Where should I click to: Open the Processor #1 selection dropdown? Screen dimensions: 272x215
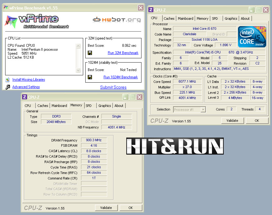click(190, 110)
